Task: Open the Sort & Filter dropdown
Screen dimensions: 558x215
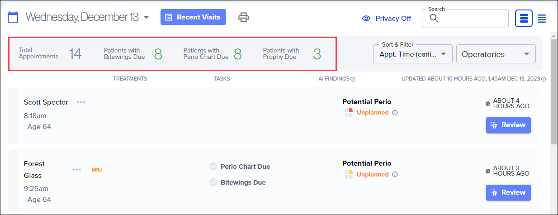Action: (x=412, y=54)
